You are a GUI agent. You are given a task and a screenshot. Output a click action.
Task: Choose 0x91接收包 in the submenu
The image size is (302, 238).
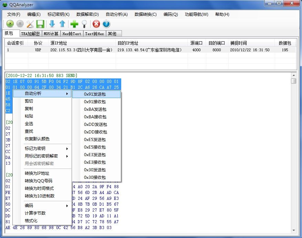[x=96, y=102]
